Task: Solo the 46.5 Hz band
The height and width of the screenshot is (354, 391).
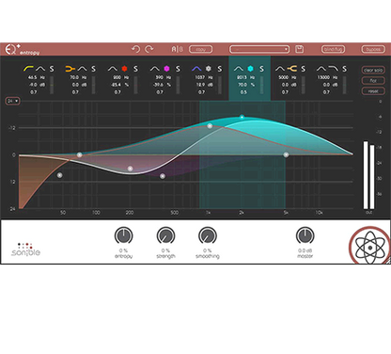Action: click(52, 69)
